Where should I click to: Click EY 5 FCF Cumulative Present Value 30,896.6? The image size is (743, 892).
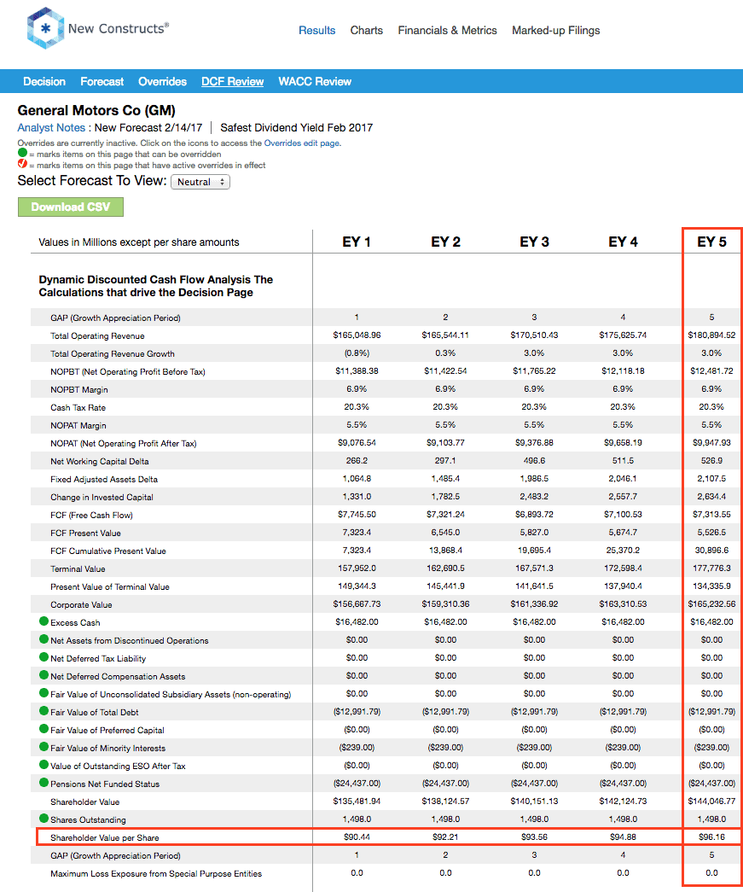point(711,550)
